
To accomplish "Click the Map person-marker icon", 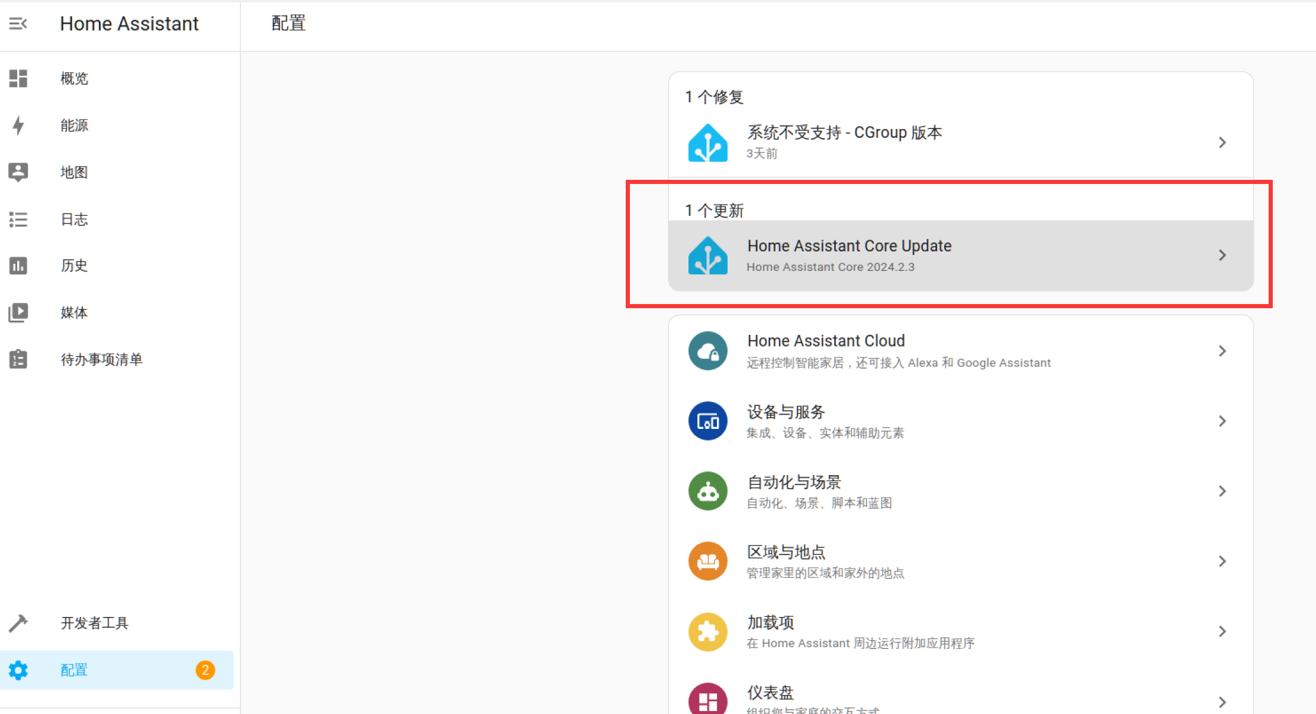I will 18,172.
